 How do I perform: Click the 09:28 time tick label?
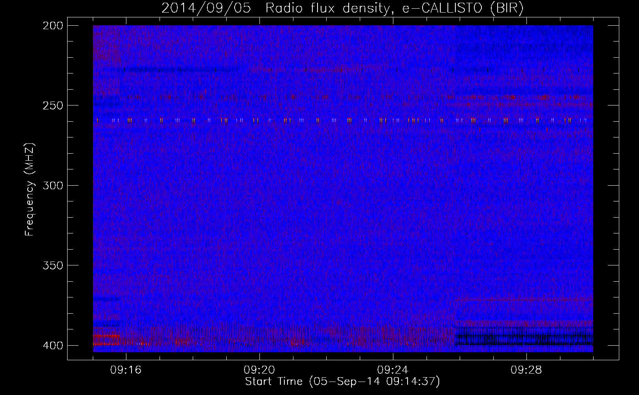click(526, 370)
